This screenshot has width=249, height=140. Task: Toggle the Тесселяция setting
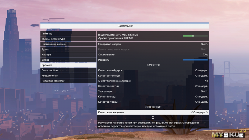tap(153, 91)
